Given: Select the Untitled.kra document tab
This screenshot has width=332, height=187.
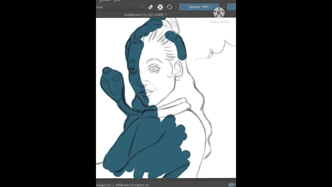Looking at the screenshot, I should click(145, 15).
